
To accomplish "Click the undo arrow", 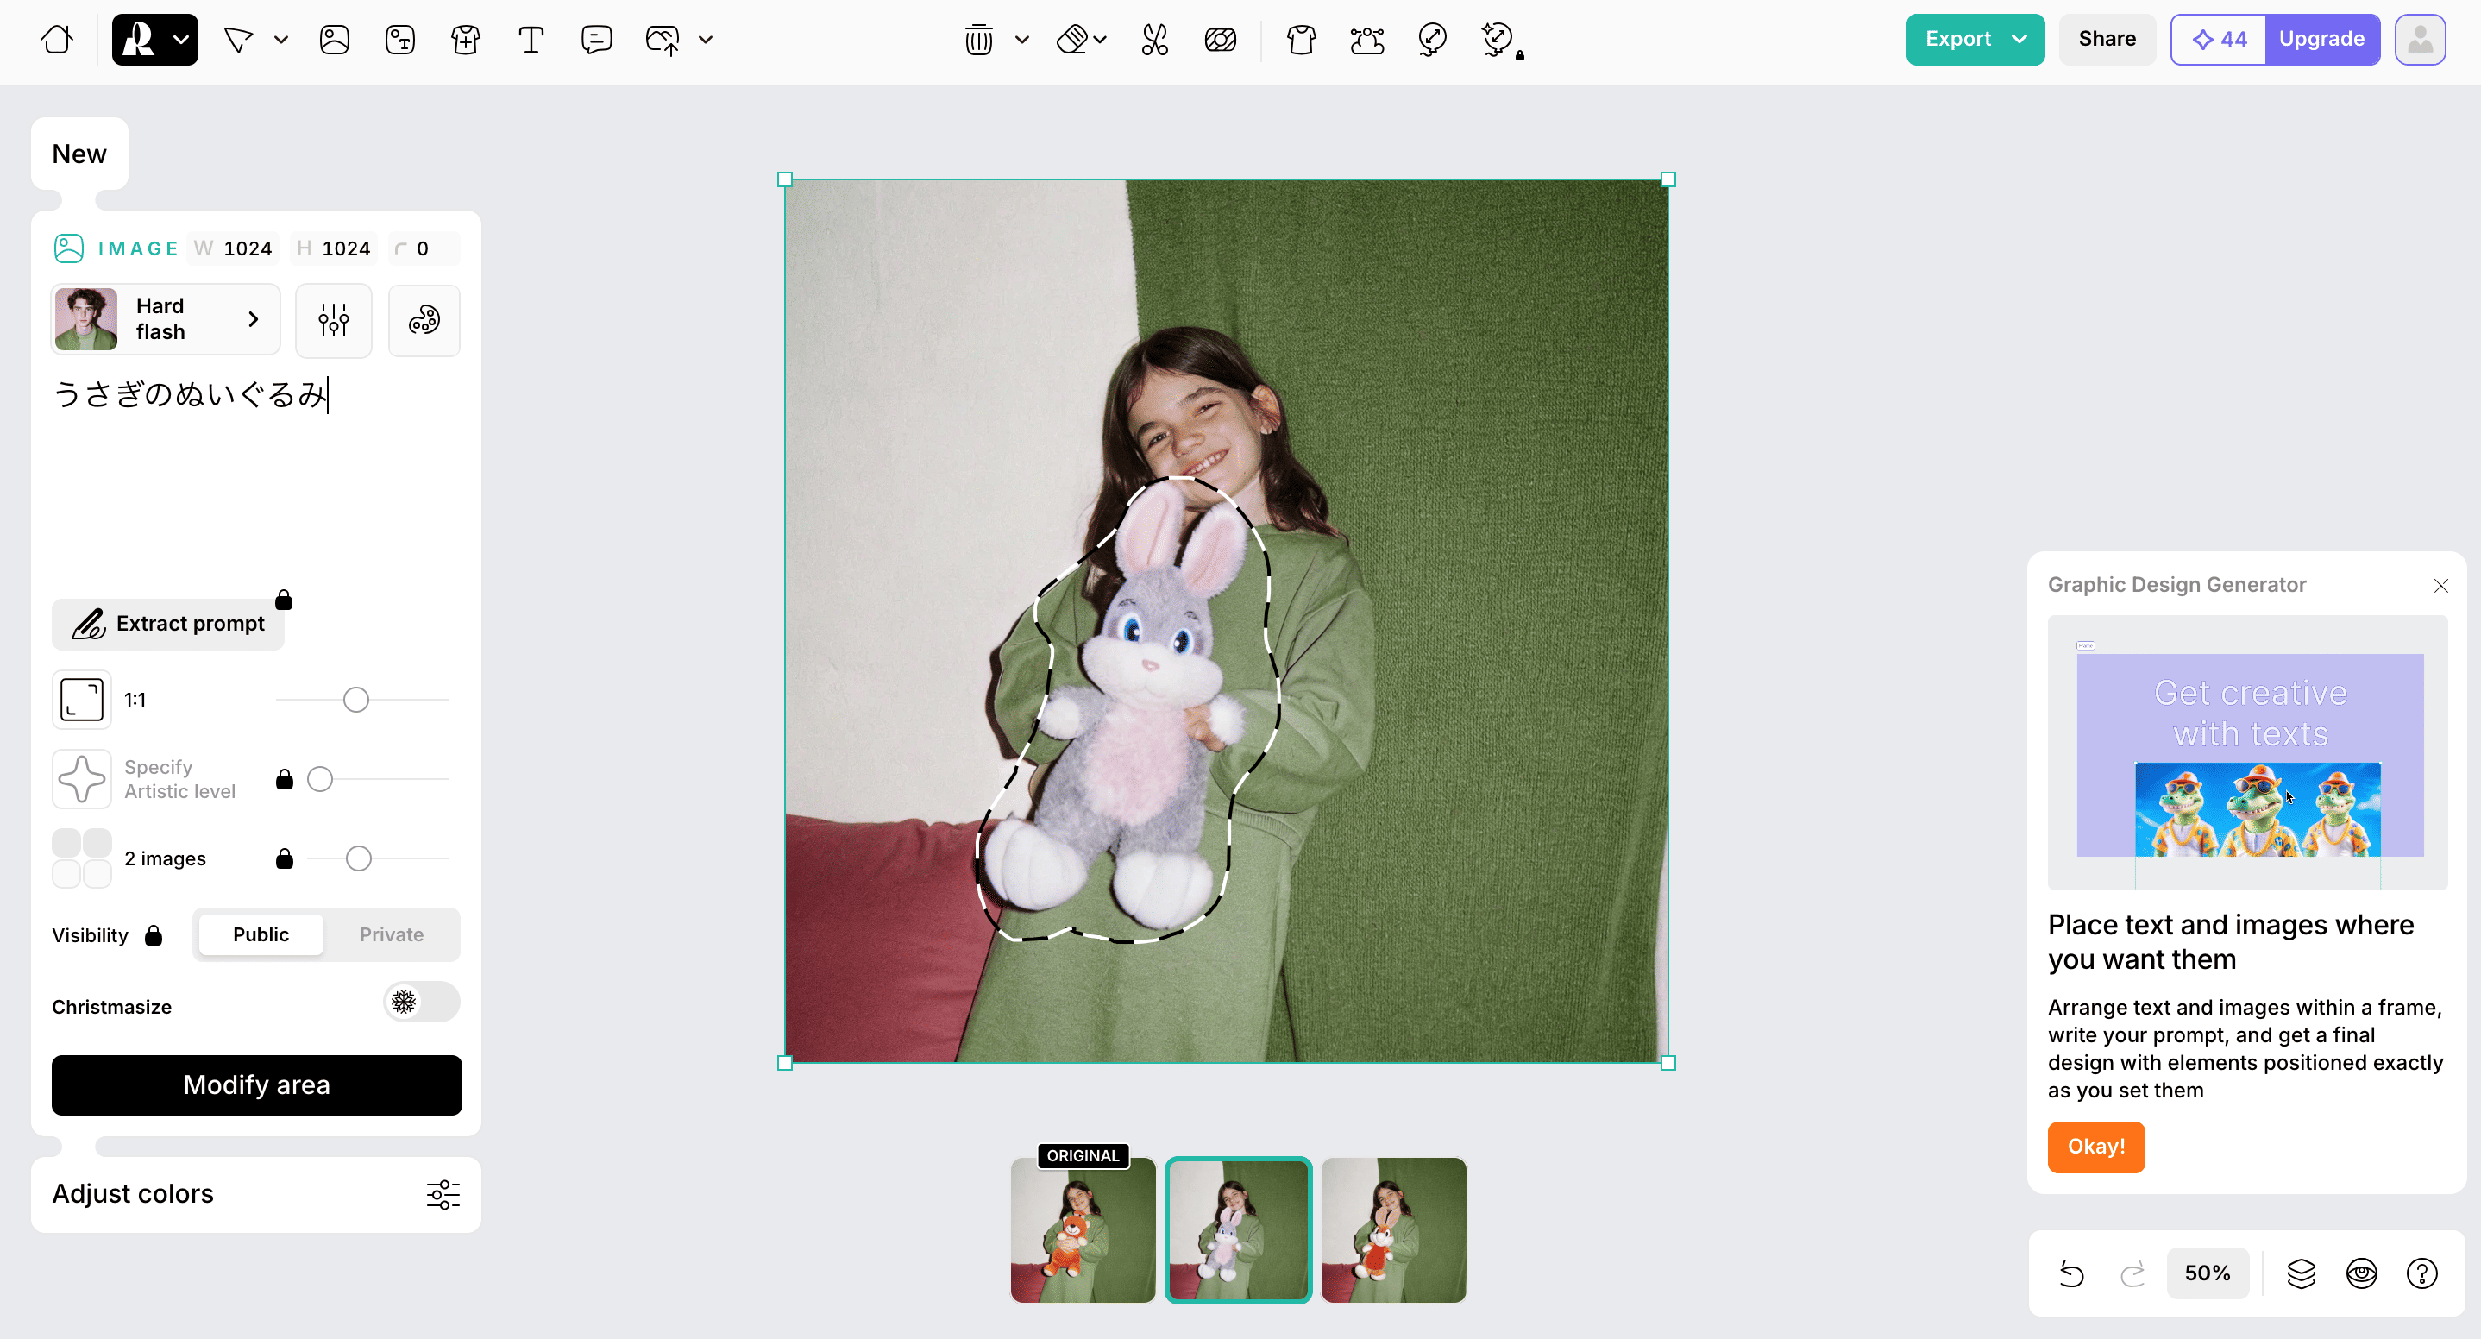I will 2072,1273.
